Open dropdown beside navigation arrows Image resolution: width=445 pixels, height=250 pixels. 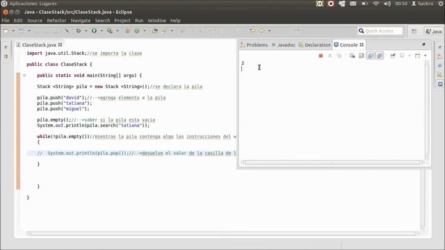pyautogui.click(x=269, y=31)
